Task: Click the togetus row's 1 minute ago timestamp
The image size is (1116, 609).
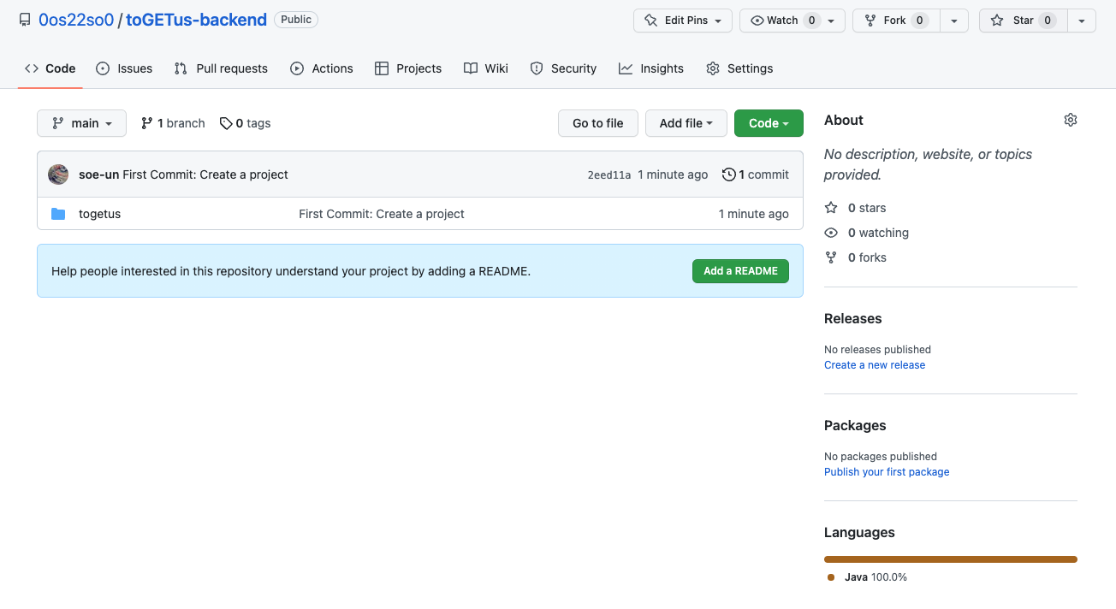Action: tap(754, 214)
